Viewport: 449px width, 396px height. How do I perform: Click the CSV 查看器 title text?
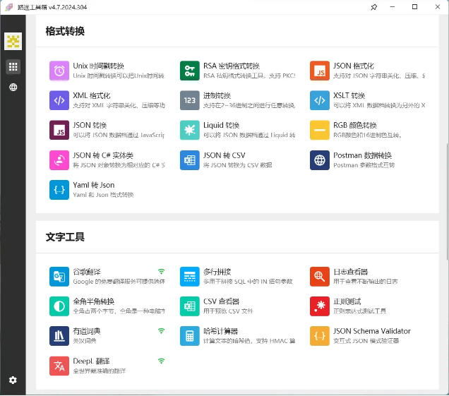click(222, 301)
